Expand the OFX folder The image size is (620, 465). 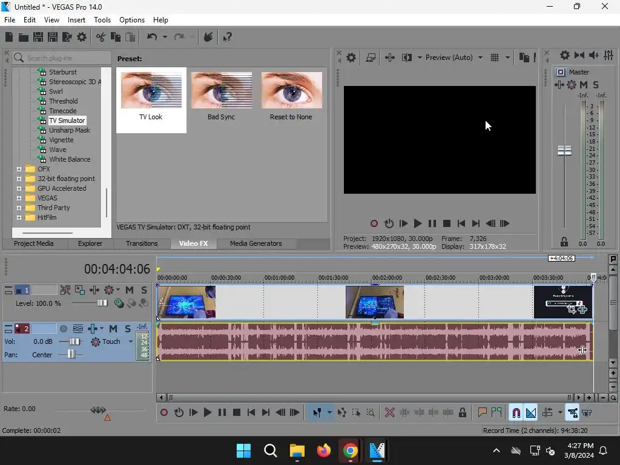pyautogui.click(x=19, y=170)
